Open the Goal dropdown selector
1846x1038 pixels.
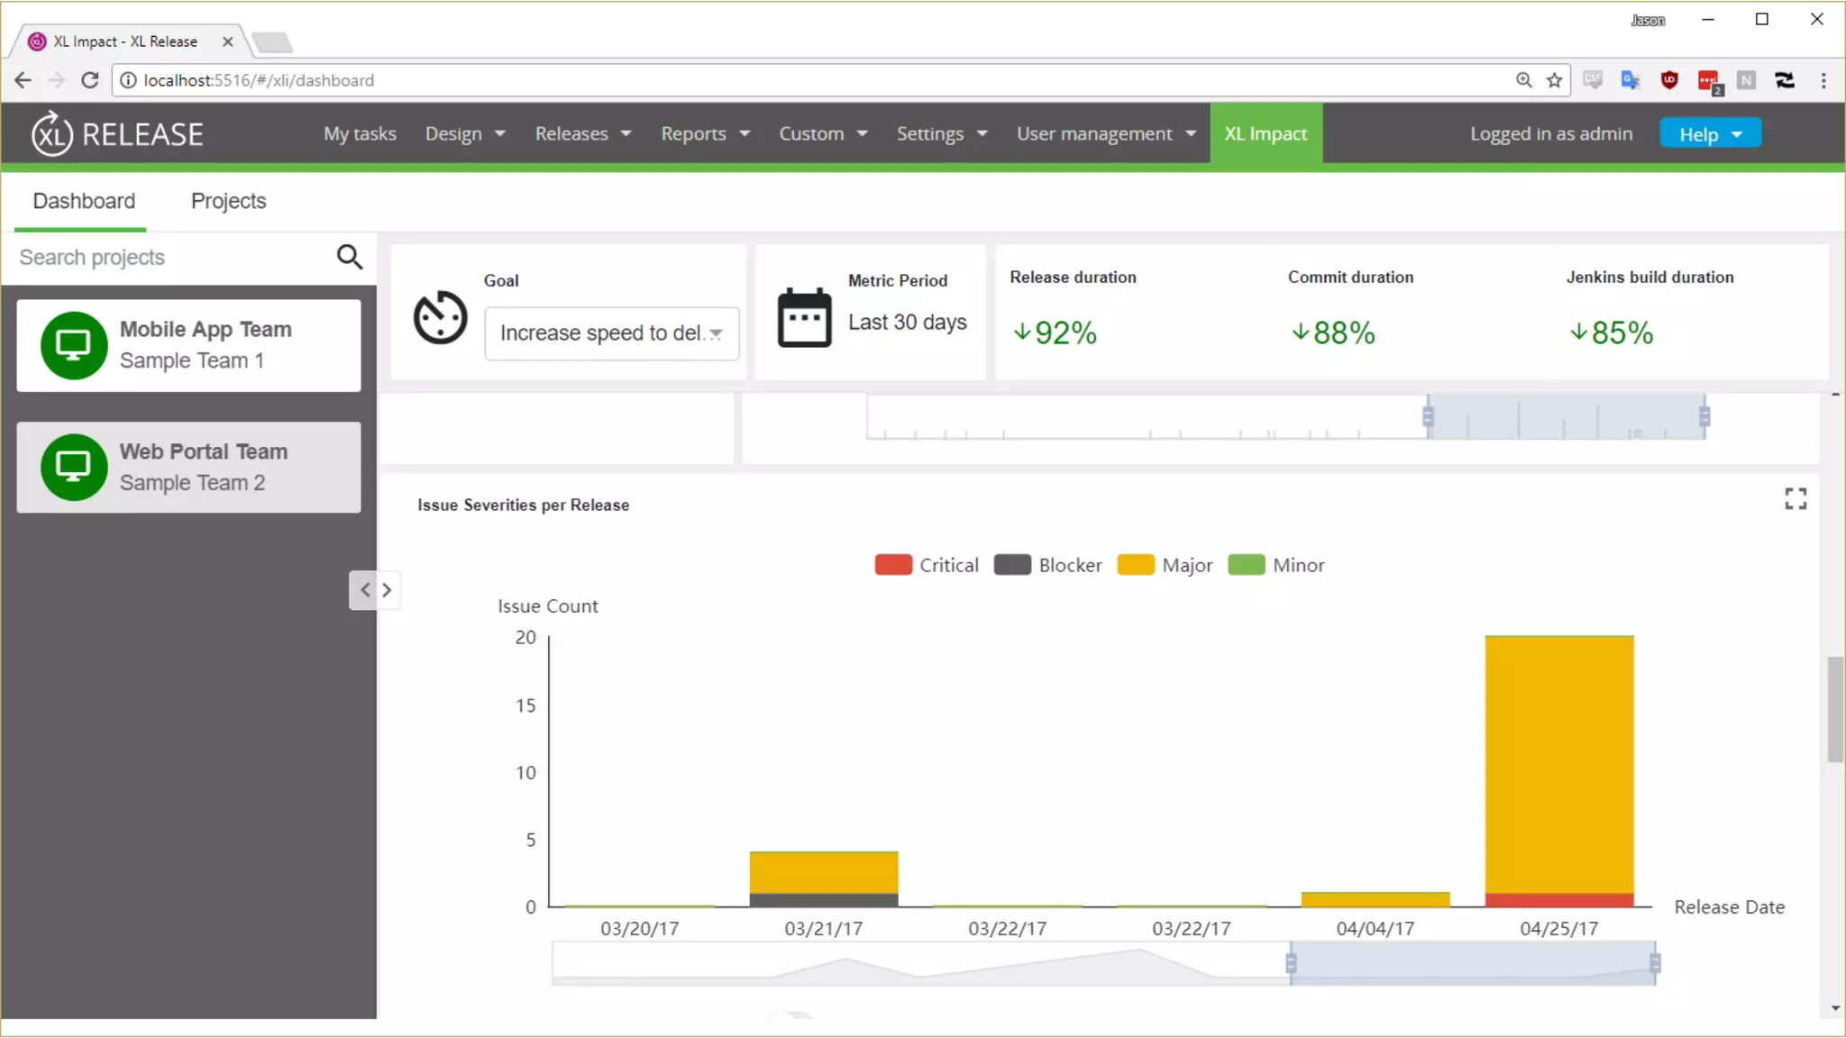coord(611,333)
